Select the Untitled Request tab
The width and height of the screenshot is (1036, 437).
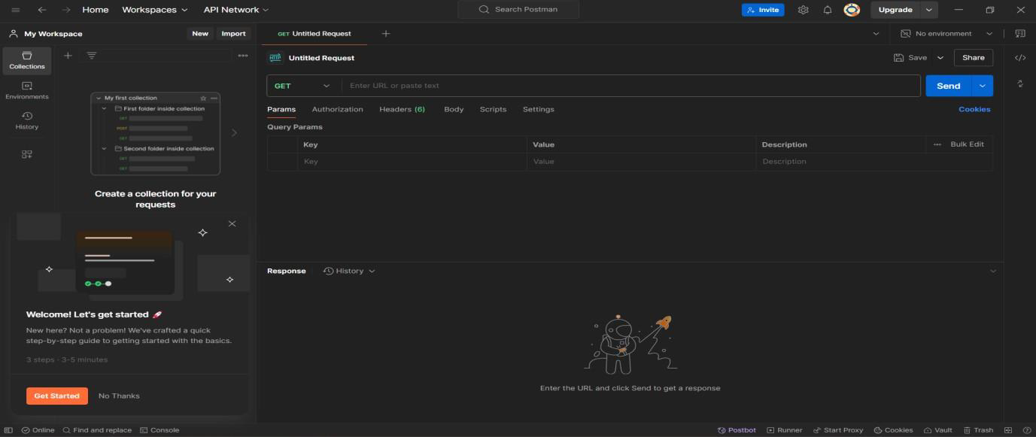(x=314, y=34)
